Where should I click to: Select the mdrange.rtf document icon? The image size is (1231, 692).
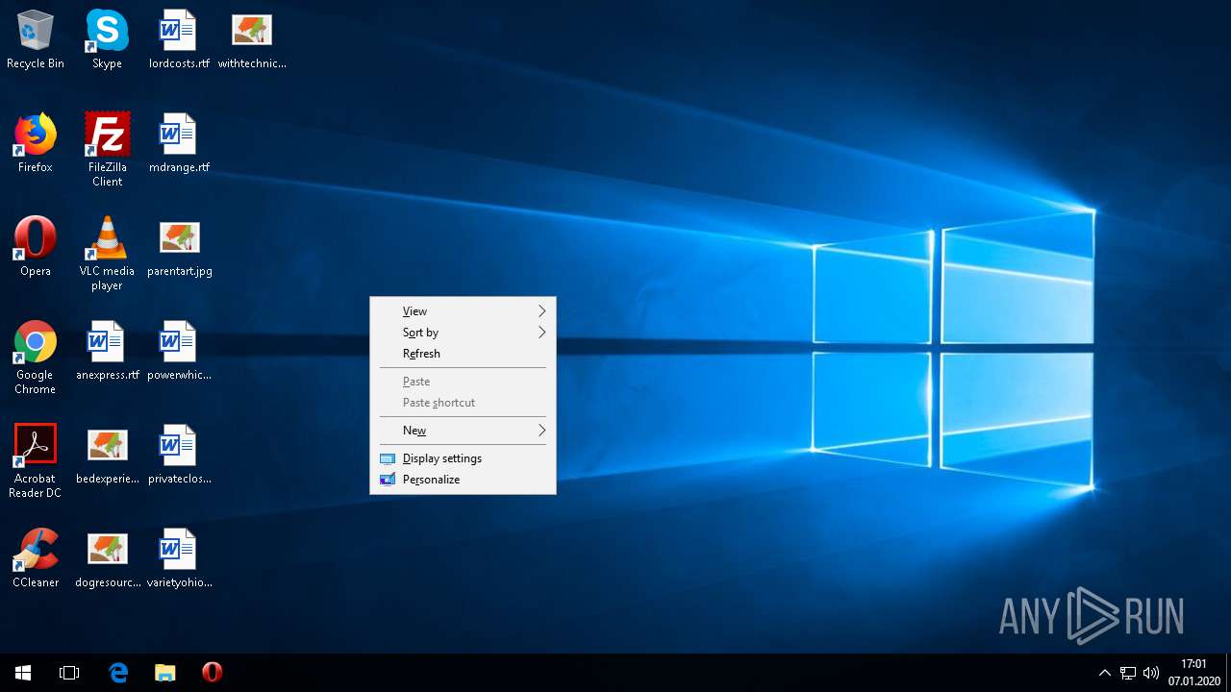(x=179, y=144)
